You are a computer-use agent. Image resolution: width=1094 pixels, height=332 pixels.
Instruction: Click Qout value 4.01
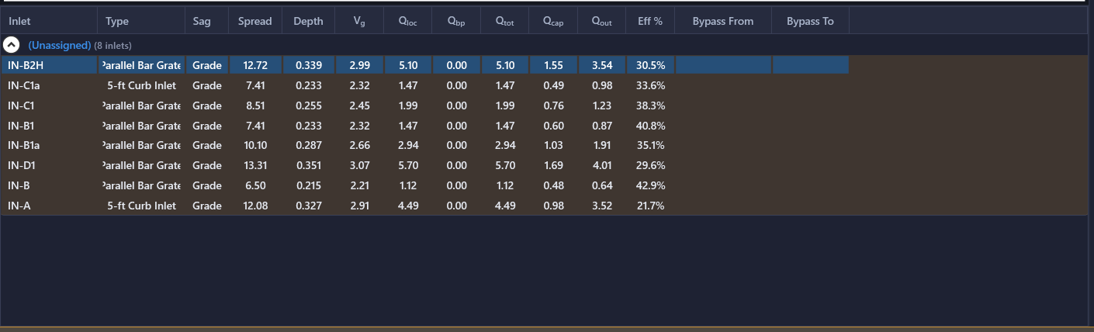click(601, 165)
